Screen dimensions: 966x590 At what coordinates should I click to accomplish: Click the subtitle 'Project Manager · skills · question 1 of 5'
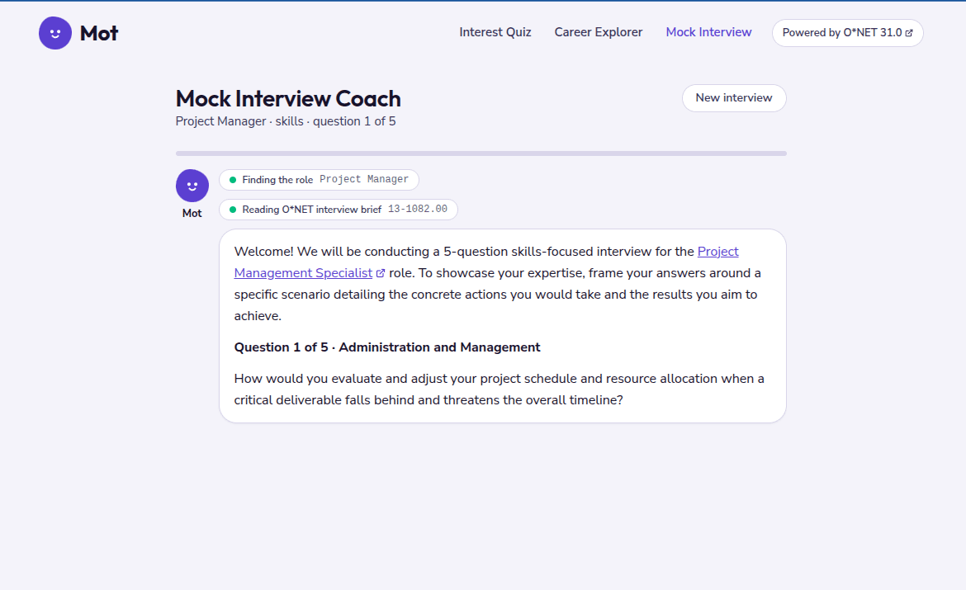[286, 121]
